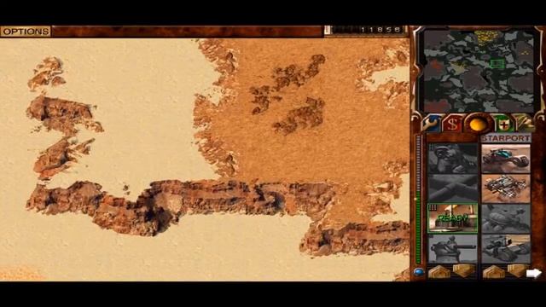Click the blue orb under power bar
Viewport: 546px width, 307px height.
pyautogui.click(x=419, y=272)
